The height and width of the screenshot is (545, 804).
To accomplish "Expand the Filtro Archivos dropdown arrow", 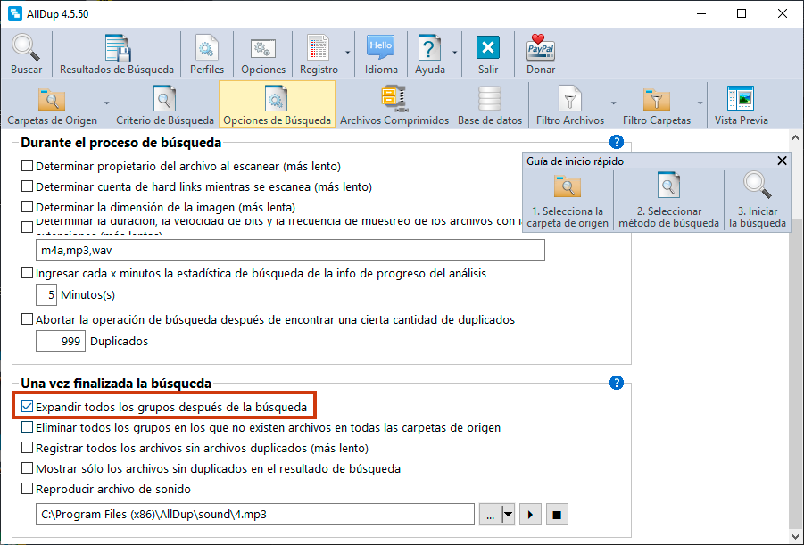I will point(613,103).
